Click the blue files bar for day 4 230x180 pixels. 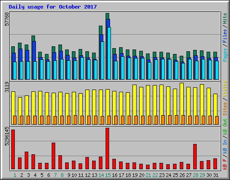[x=34, y=51]
